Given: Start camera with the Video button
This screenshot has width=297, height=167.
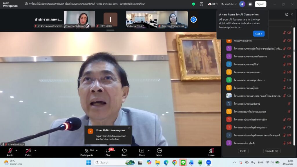Looking at the screenshot, I should [28, 152].
